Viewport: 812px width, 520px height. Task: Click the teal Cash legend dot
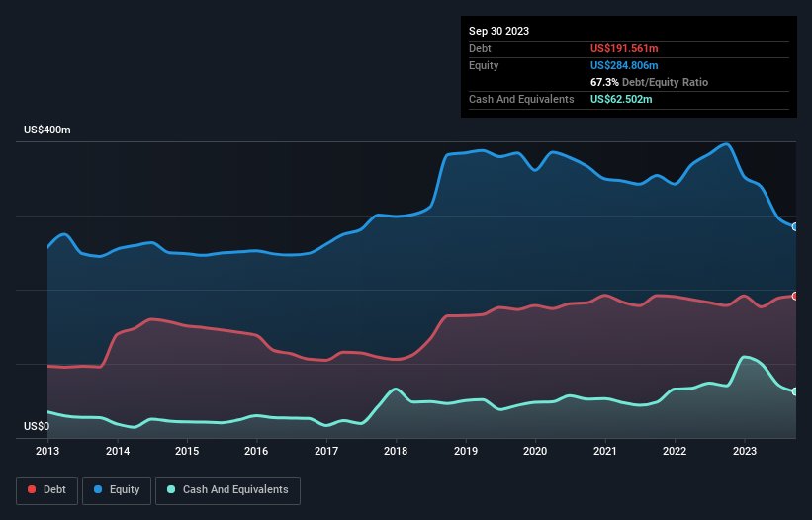(171, 489)
